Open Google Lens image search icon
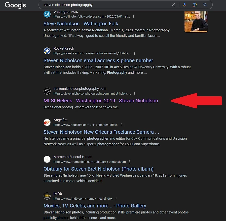 pyautogui.click(x=195, y=5)
